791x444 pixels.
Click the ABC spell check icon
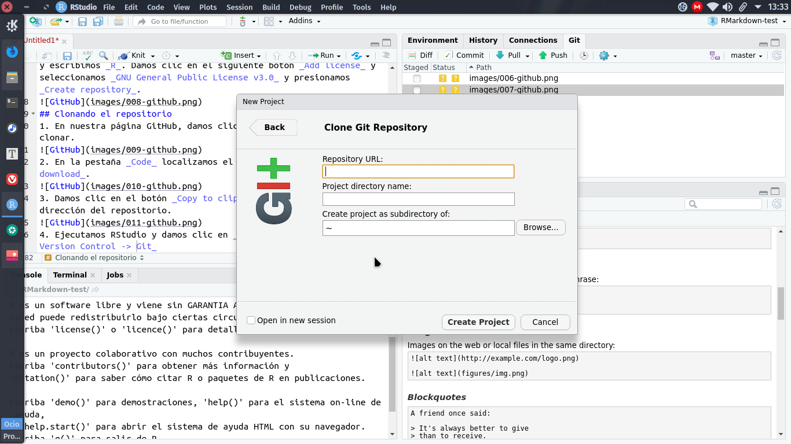pos(87,55)
